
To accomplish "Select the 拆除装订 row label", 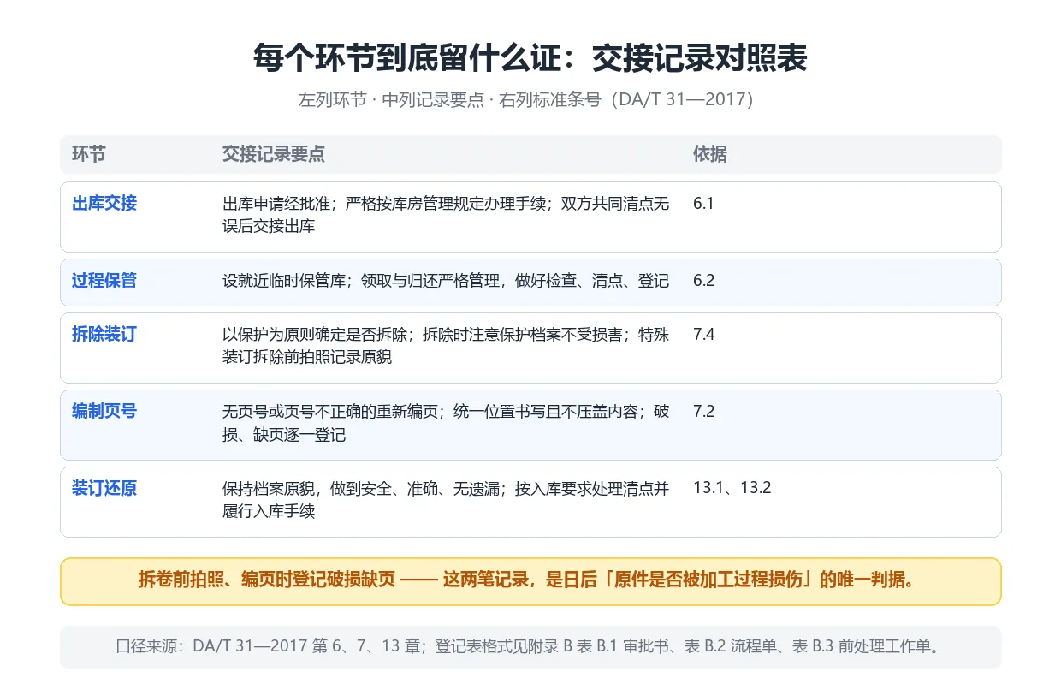I will tap(104, 335).
